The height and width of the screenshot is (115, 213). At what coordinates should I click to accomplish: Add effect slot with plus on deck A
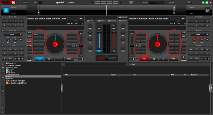click(x=21, y=40)
